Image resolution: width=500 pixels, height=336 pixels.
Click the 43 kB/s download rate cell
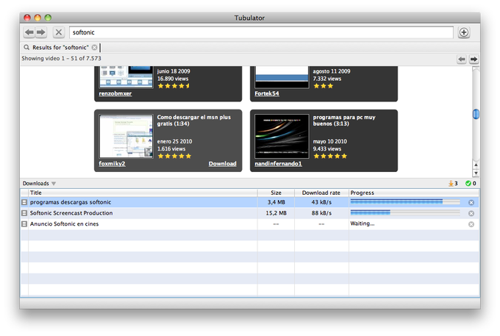click(321, 202)
